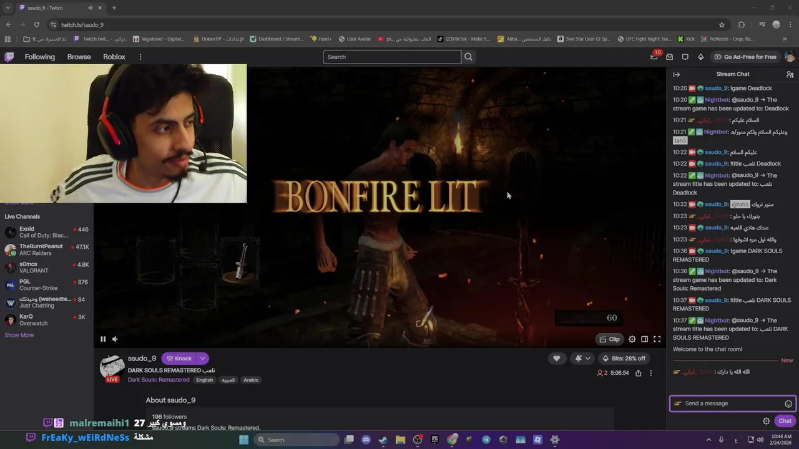Open video player settings gear
This screenshot has width=799, height=449.
pos(632,339)
